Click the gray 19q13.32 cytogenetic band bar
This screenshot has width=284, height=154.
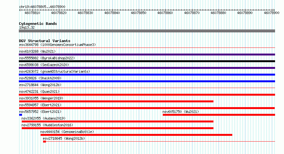[x=147, y=31]
